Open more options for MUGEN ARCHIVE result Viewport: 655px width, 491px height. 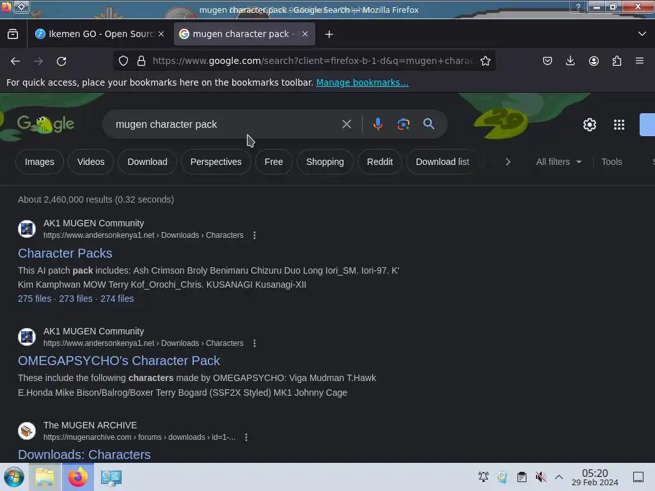pyautogui.click(x=246, y=437)
